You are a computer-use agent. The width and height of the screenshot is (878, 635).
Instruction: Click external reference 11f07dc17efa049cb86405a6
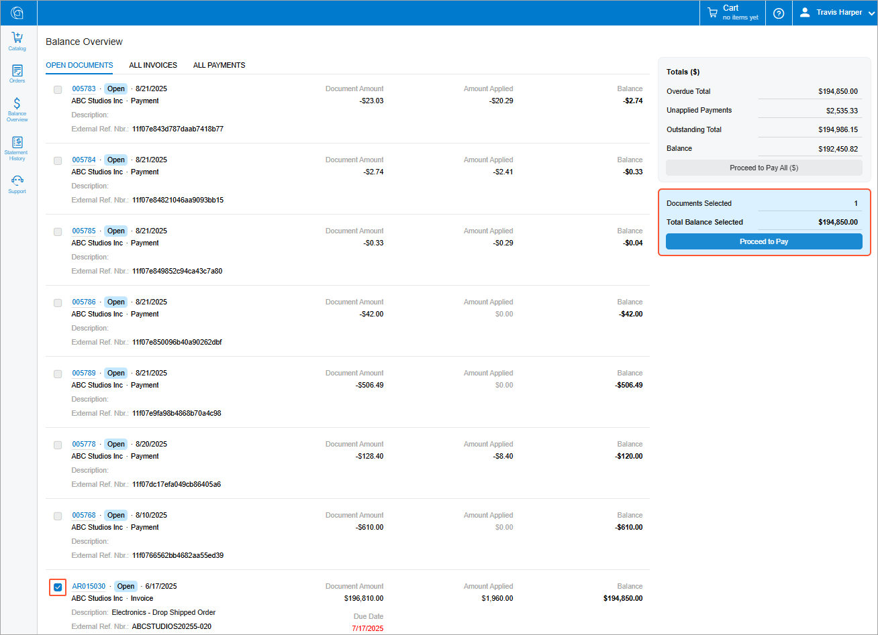pos(177,484)
